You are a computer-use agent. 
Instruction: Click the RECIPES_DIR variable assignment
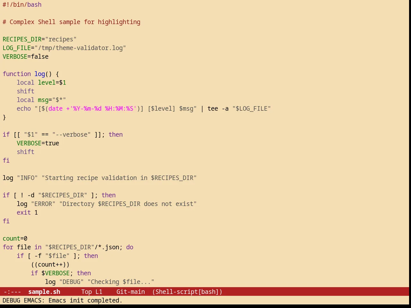[x=39, y=39]
